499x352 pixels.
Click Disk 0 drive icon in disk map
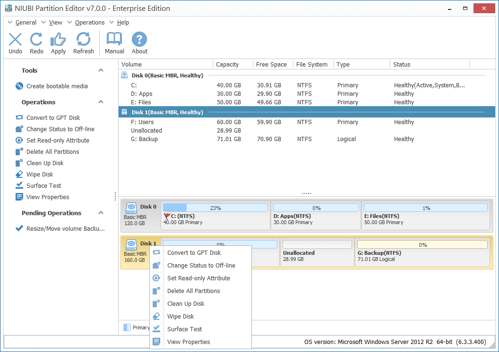(x=131, y=208)
